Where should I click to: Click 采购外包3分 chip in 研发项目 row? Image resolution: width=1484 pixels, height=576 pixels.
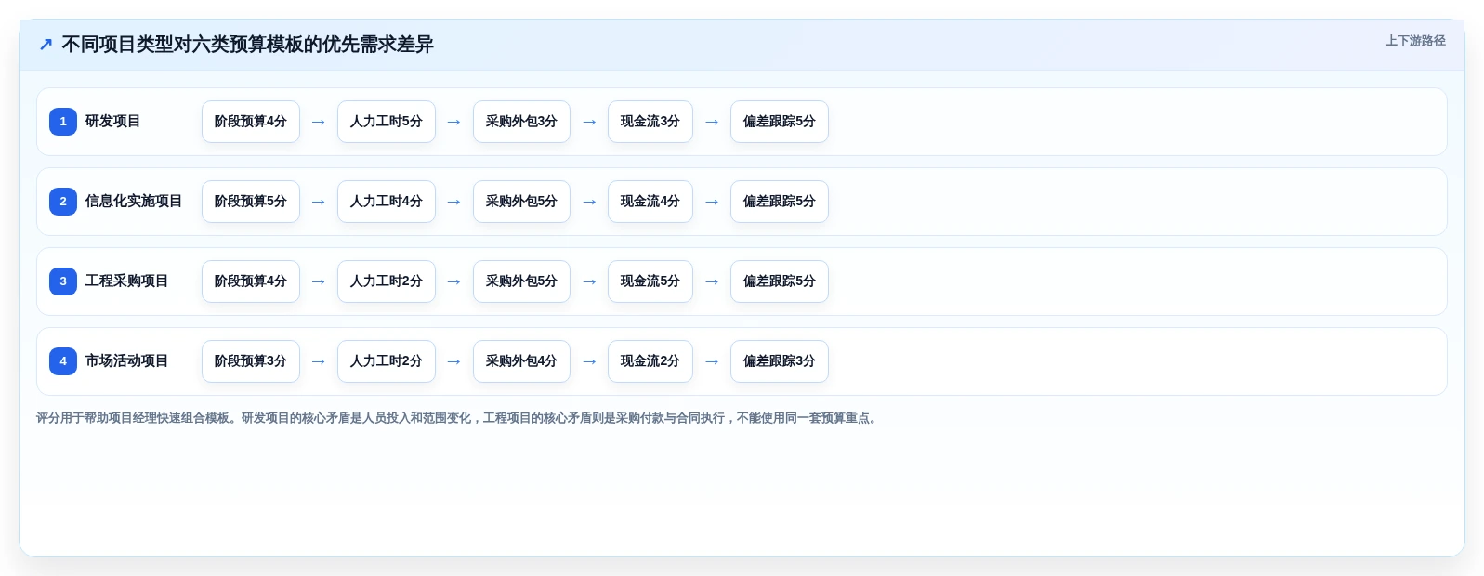pyautogui.click(x=521, y=122)
